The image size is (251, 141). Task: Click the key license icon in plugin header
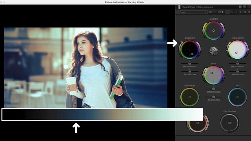point(240,7)
